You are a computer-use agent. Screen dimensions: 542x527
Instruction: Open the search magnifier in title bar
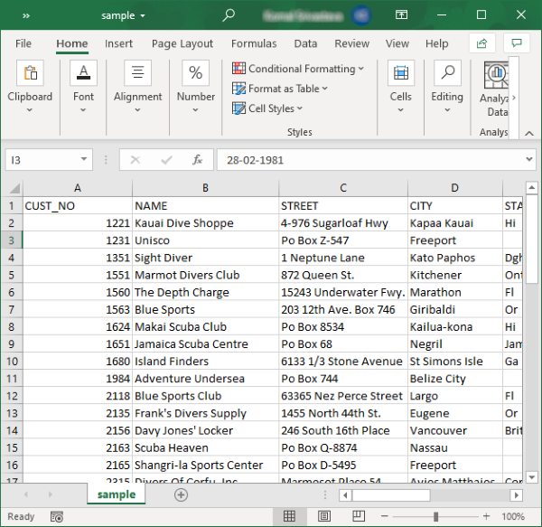229,15
